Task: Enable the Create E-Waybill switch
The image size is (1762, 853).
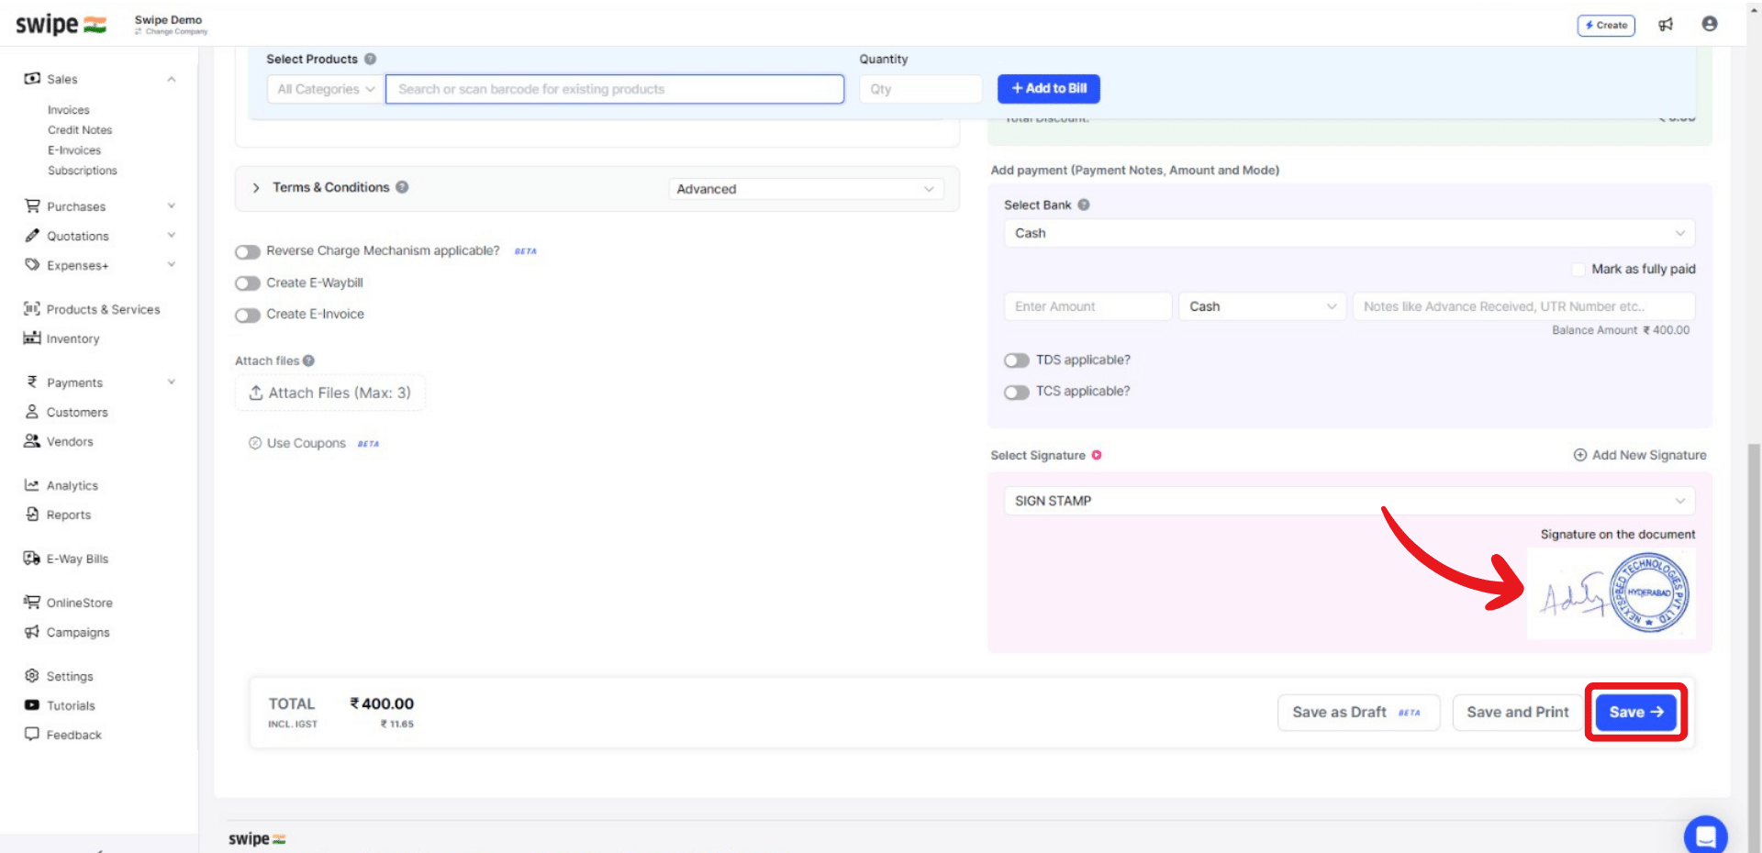Action: [248, 283]
